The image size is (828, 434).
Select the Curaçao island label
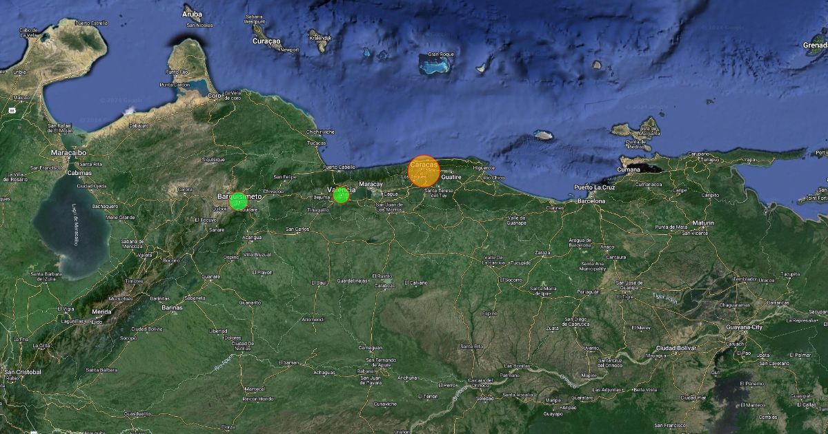[x=266, y=41]
